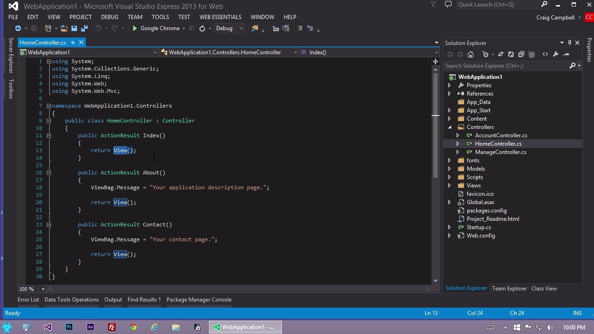Image resolution: width=594 pixels, height=334 pixels.
Task: Click the Navigate Backward arrow in main toolbar
Action: pos(18,28)
